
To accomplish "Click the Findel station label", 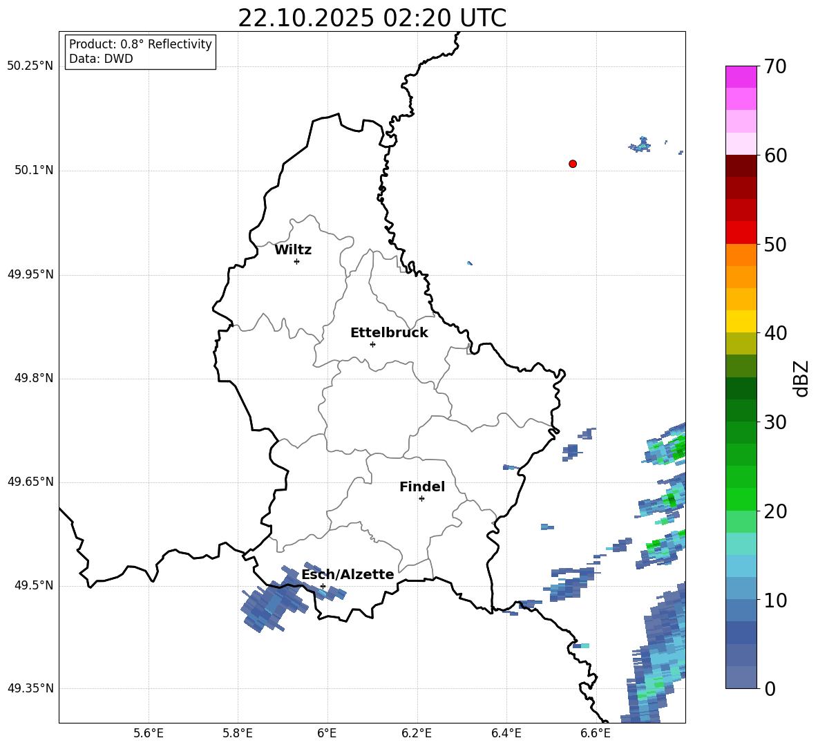I will (x=422, y=486).
